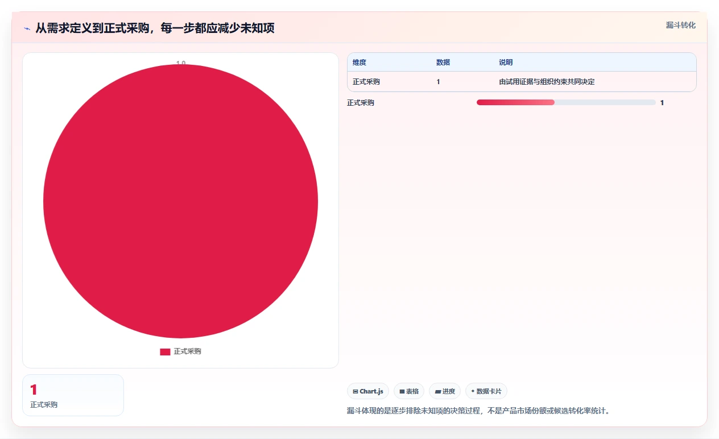
Task: Click the value 1 in table row
Action: [439, 82]
